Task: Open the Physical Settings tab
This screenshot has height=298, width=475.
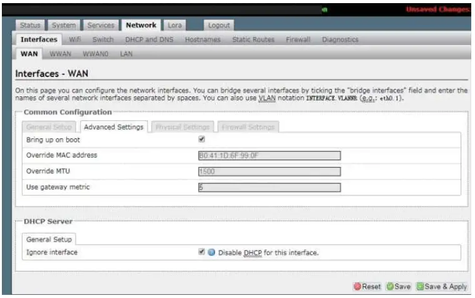Action: (182, 127)
